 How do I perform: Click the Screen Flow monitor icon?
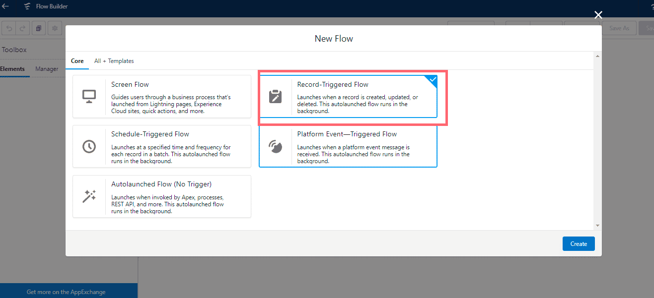89,96
